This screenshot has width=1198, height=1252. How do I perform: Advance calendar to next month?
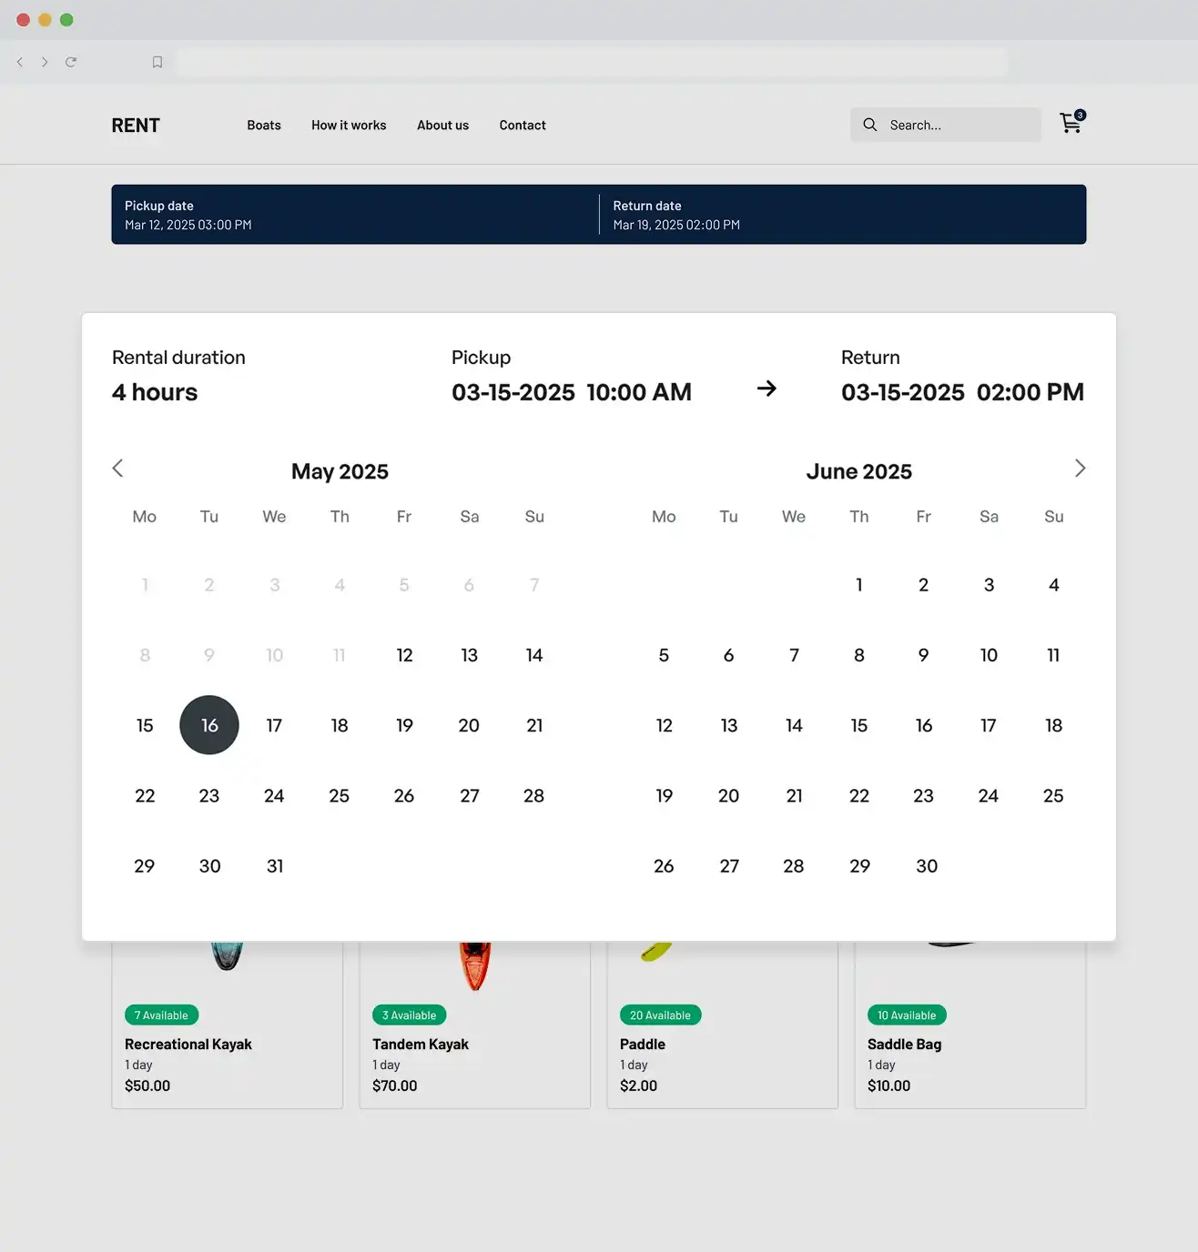[1080, 469]
